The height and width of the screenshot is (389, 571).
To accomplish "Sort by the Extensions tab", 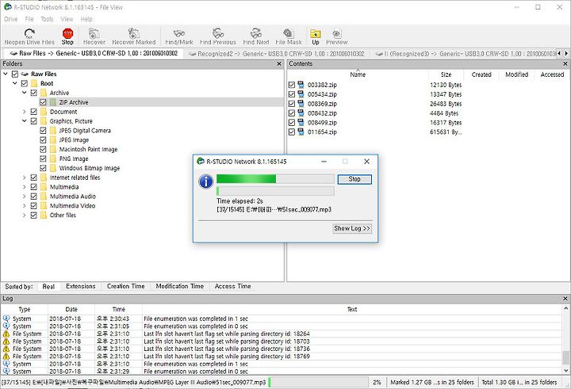I will (80, 286).
